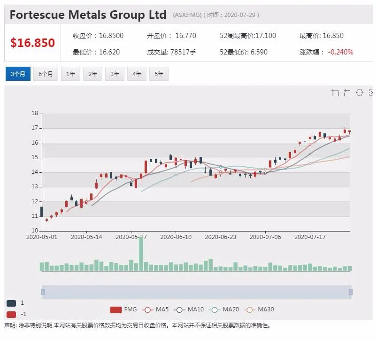This screenshot has width=377, height=340.
Task: Show the 5年 range chart
Action: pyautogui.click(x=159, y=74)
